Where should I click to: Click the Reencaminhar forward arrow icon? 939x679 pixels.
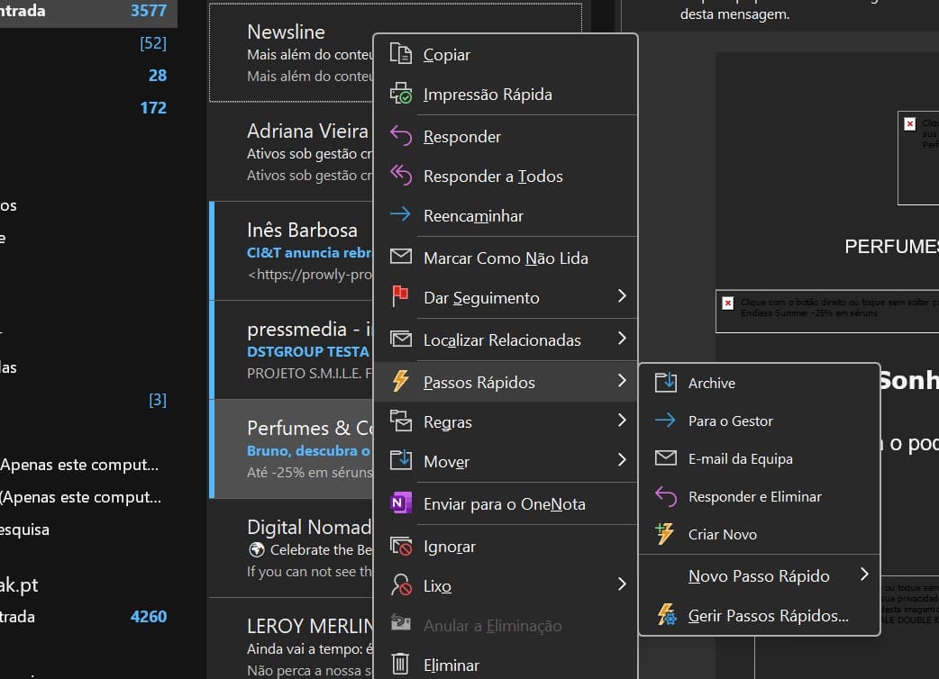pos(400,215)
